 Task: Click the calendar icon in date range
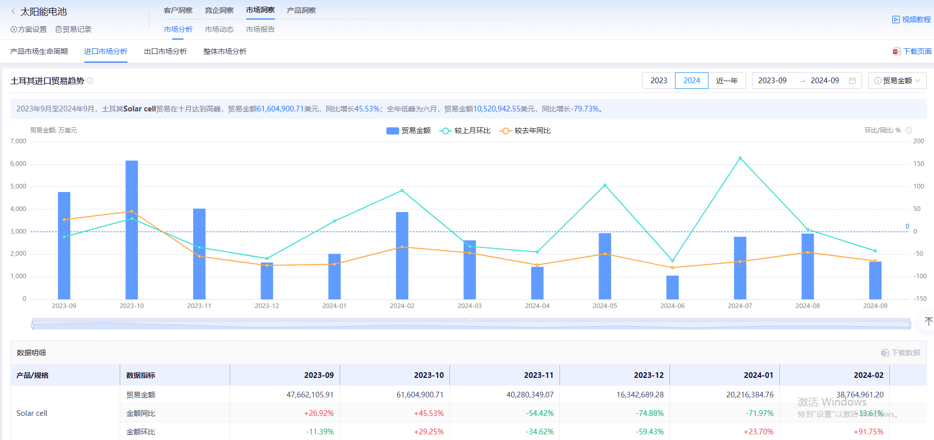(x=852, y=81)
